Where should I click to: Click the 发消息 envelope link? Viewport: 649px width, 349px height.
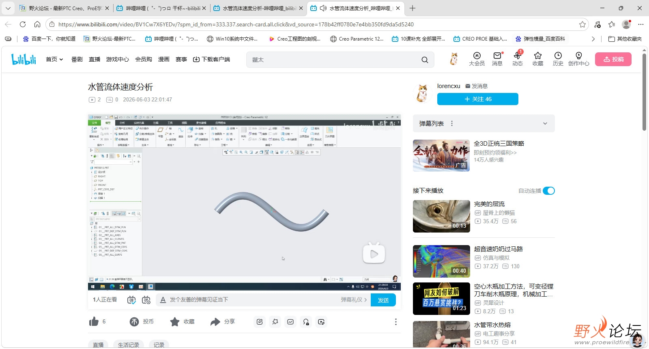coord(476,86)
